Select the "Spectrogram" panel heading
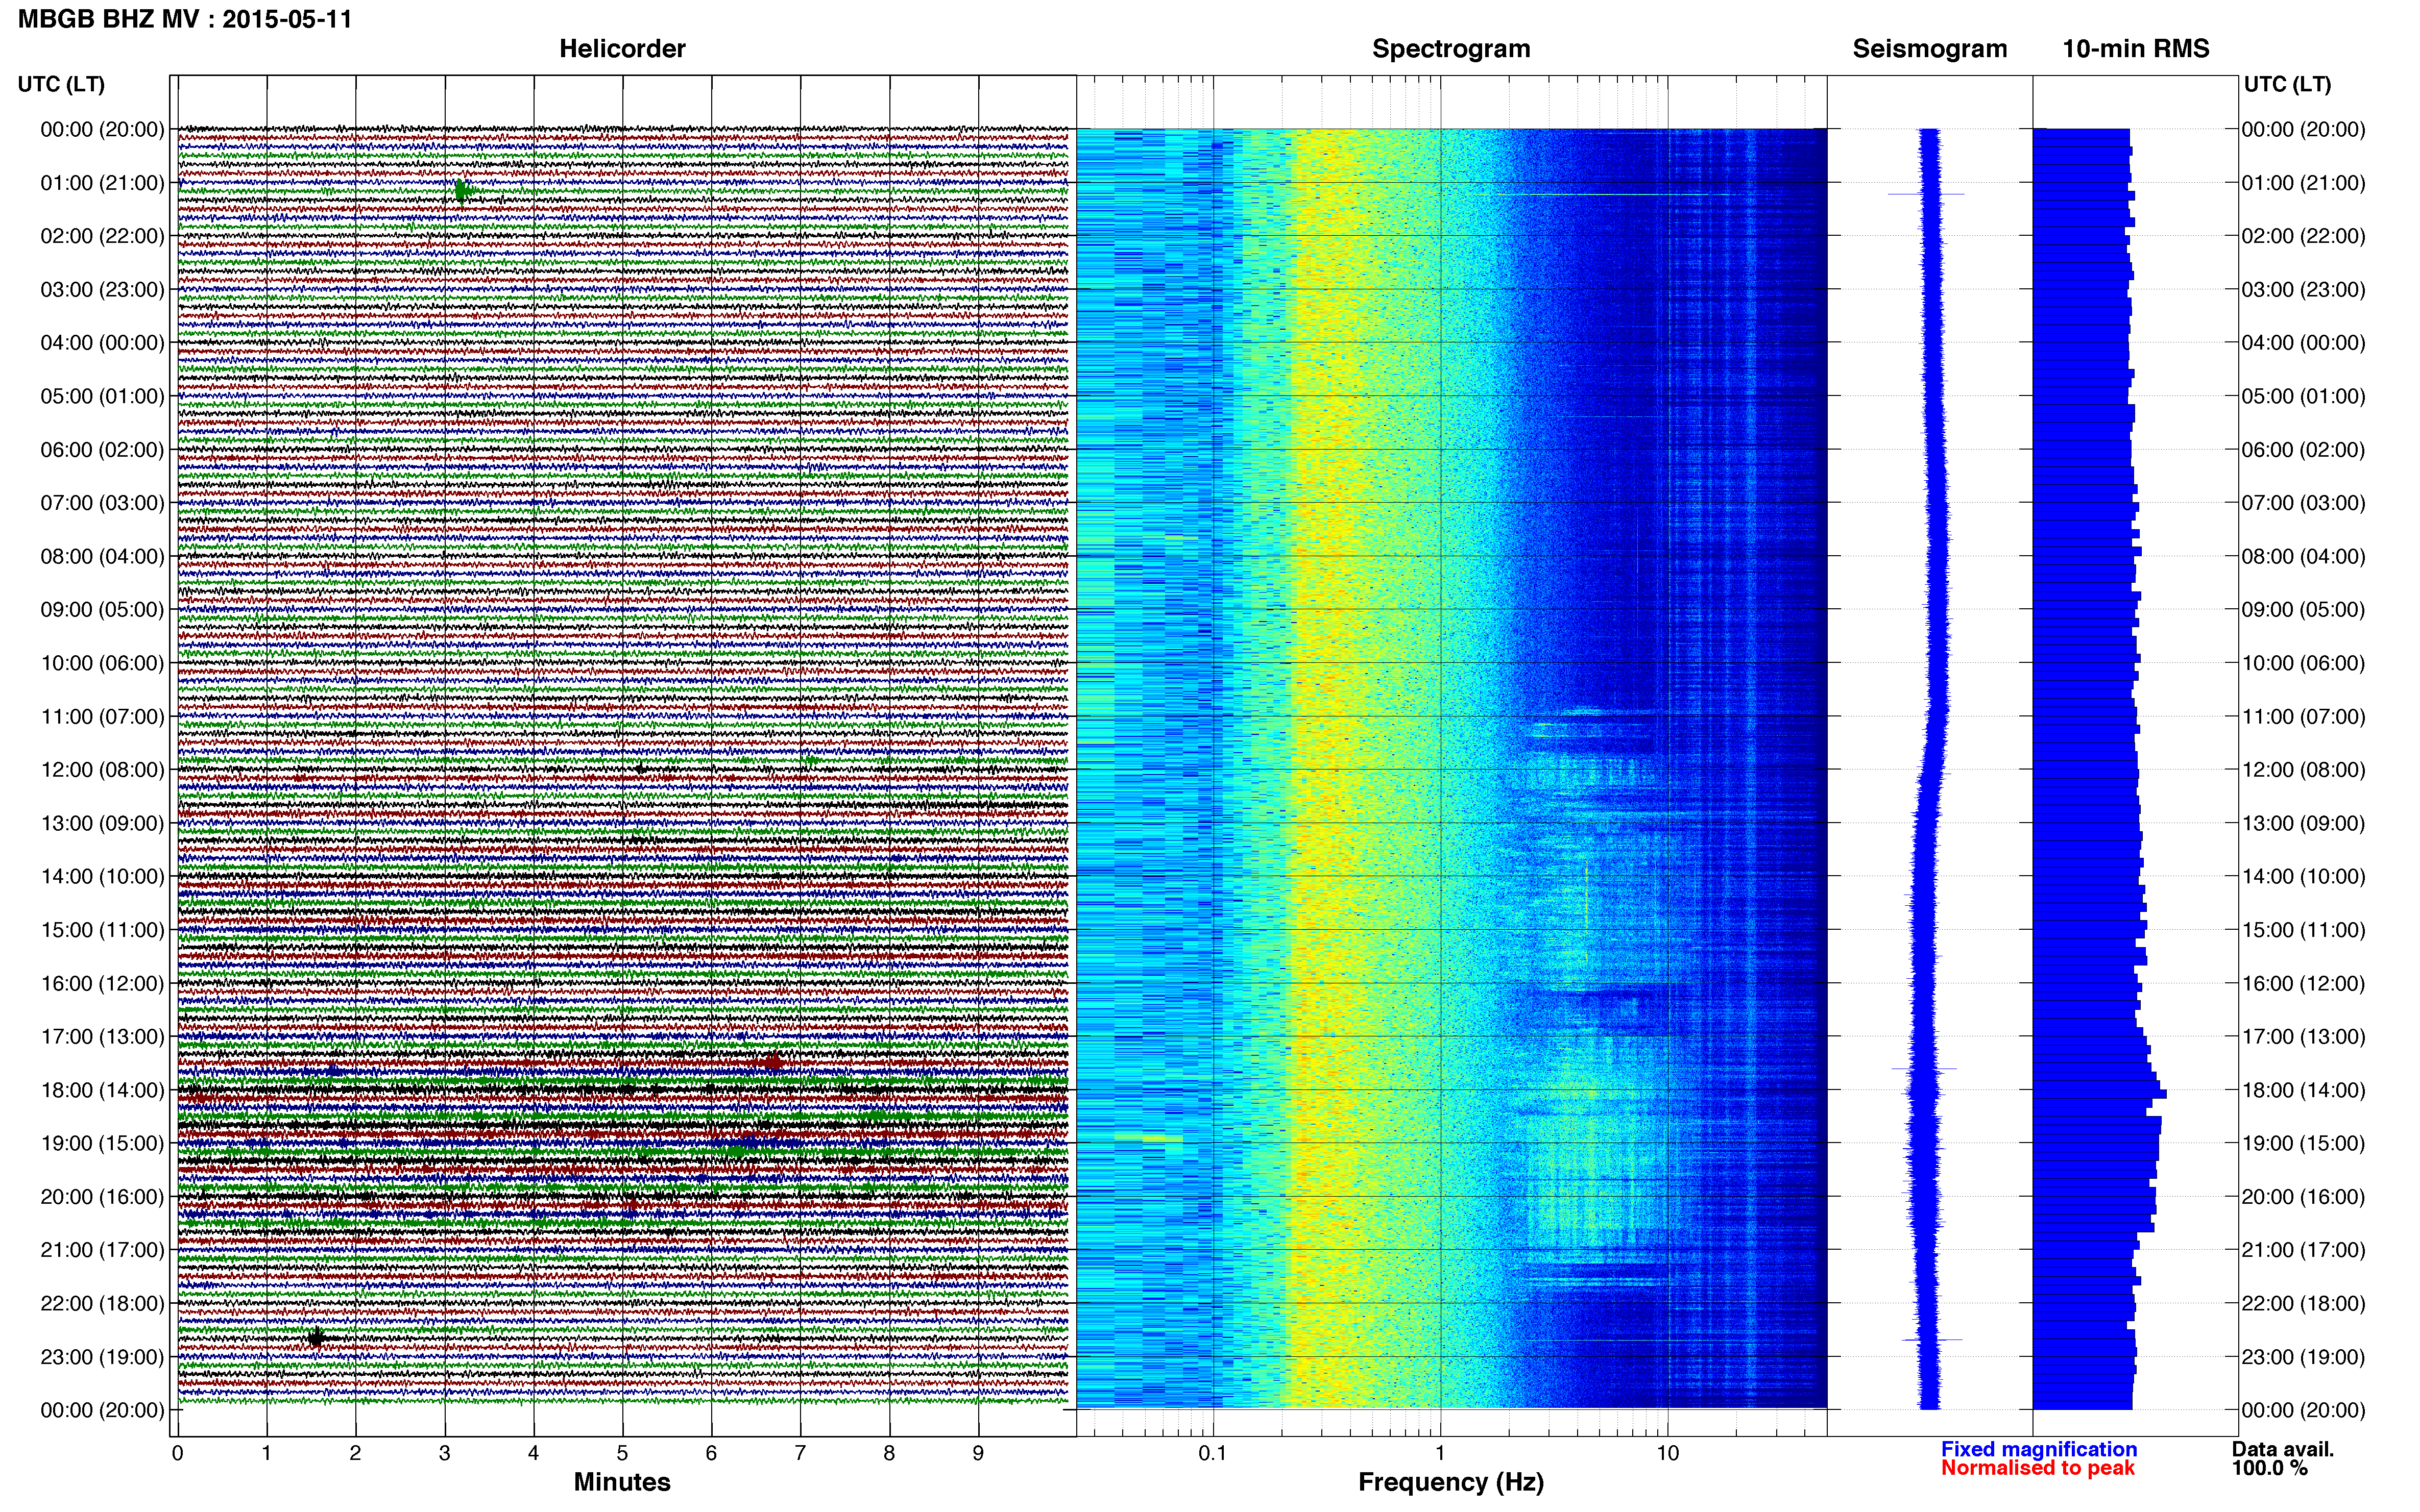 coord(1450,49)
